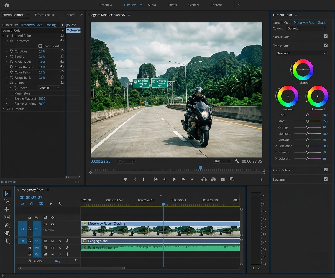Select the Type tool
Image resolution: width=335 pixels, height=278 pixels.
(x=7, y=241)
